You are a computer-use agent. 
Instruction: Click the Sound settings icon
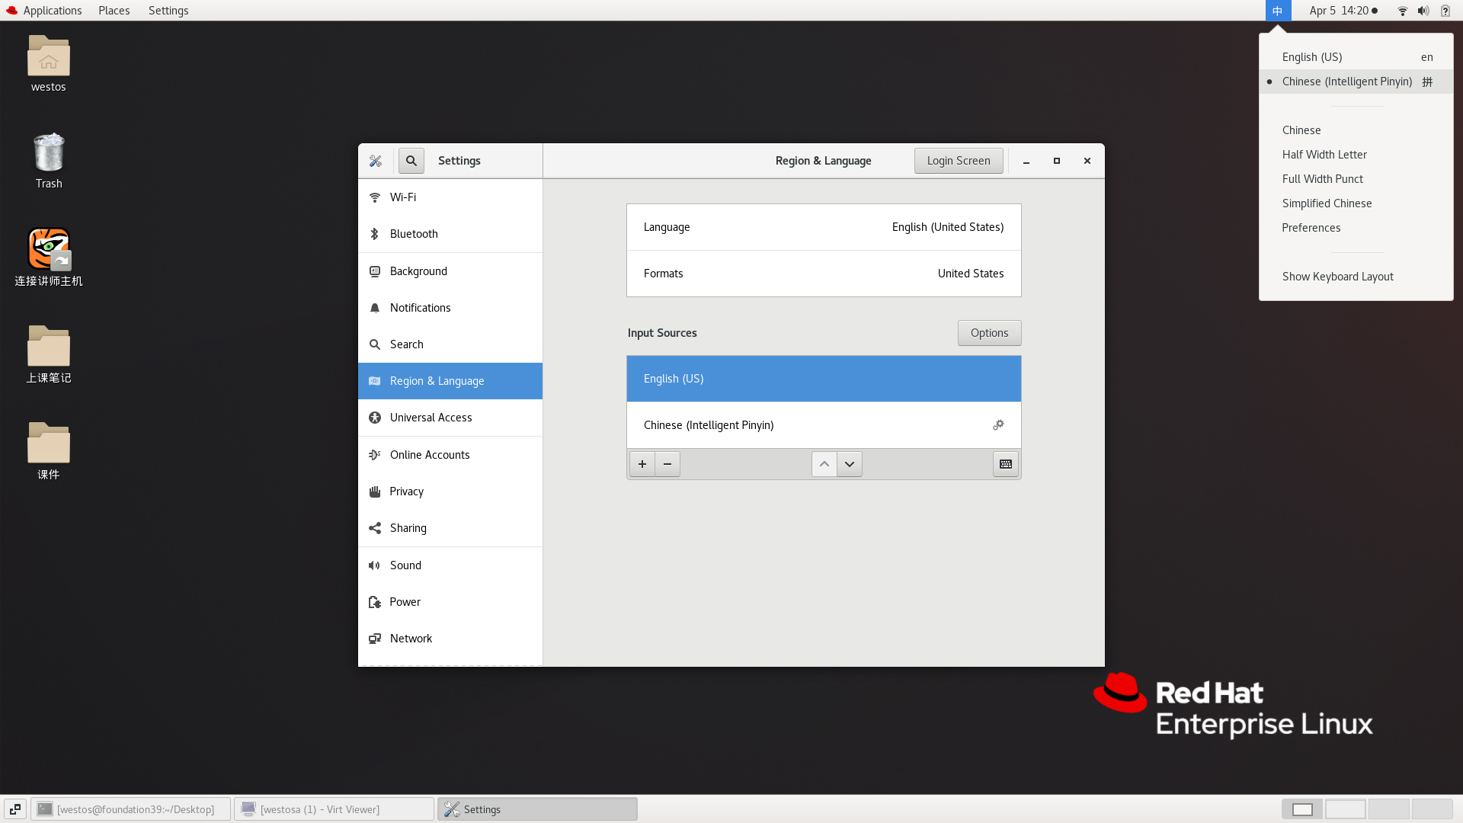coord(377,565)
